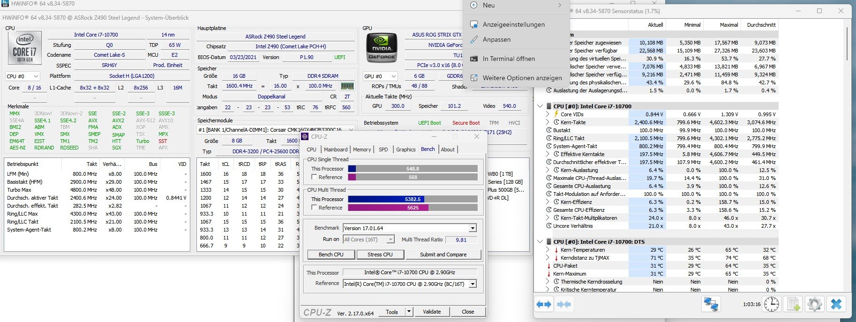
Task: Open the SPD tab in CPU-Z
Action: coord(383,150)
